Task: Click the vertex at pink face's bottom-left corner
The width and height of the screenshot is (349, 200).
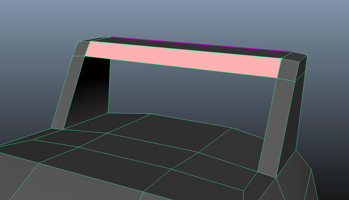Action: [85, 56]
